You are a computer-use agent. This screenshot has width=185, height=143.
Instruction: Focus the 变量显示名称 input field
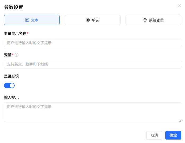coord(93,43)
